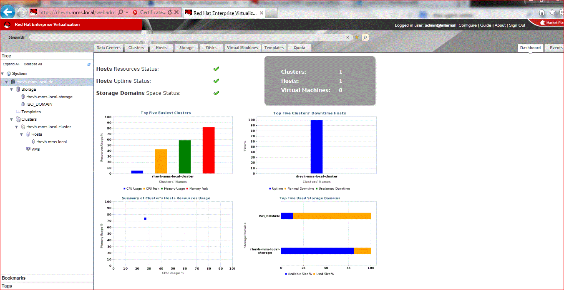Click the Clusters node icon in tree

coord(18,119)
